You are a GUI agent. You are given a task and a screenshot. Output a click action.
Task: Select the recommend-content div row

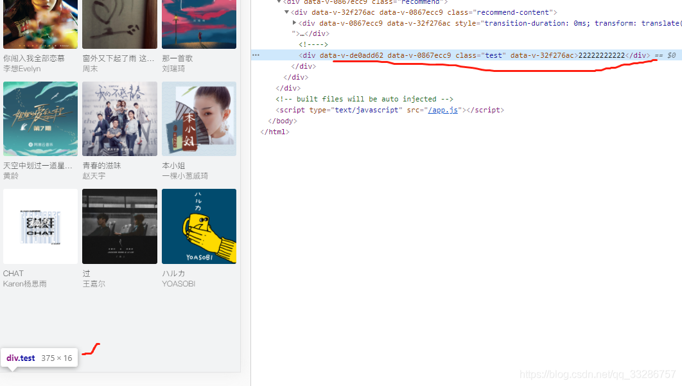coord(424,12)
